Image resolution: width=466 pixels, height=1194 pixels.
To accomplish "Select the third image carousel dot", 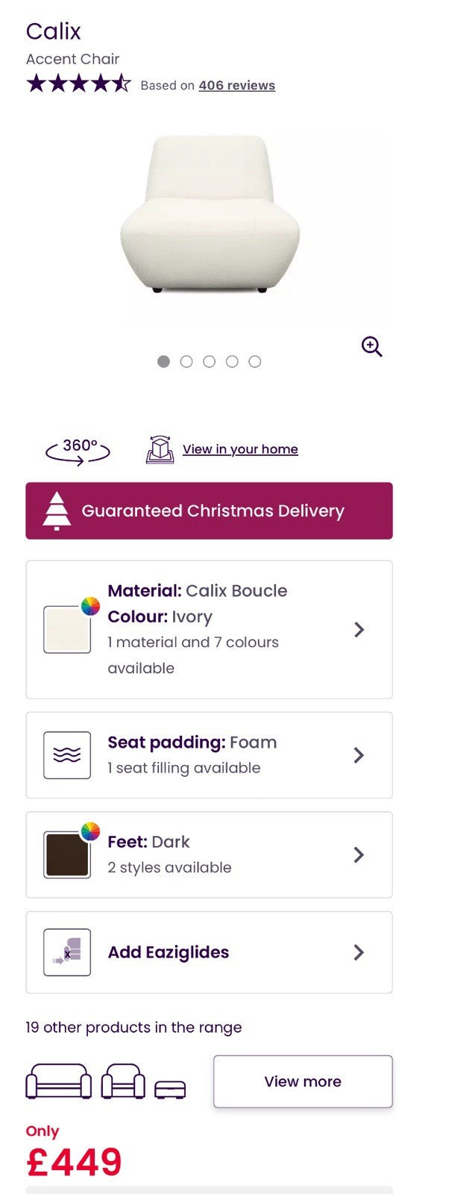I will pos(210,361).
